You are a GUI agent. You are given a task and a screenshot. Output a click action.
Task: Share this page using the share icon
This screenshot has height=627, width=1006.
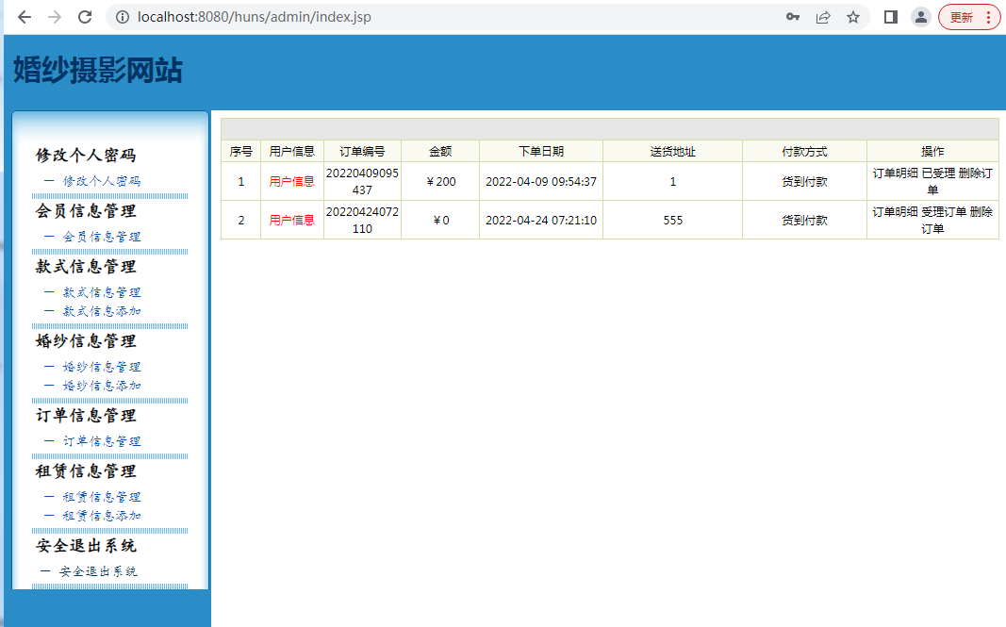[x=823, y=17]
